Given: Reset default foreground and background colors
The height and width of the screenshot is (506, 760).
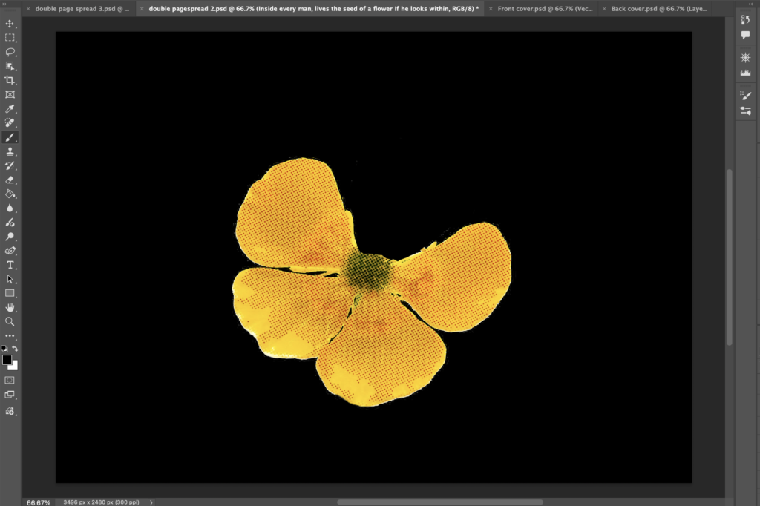Looking at the screenshot, I should 4,349.
